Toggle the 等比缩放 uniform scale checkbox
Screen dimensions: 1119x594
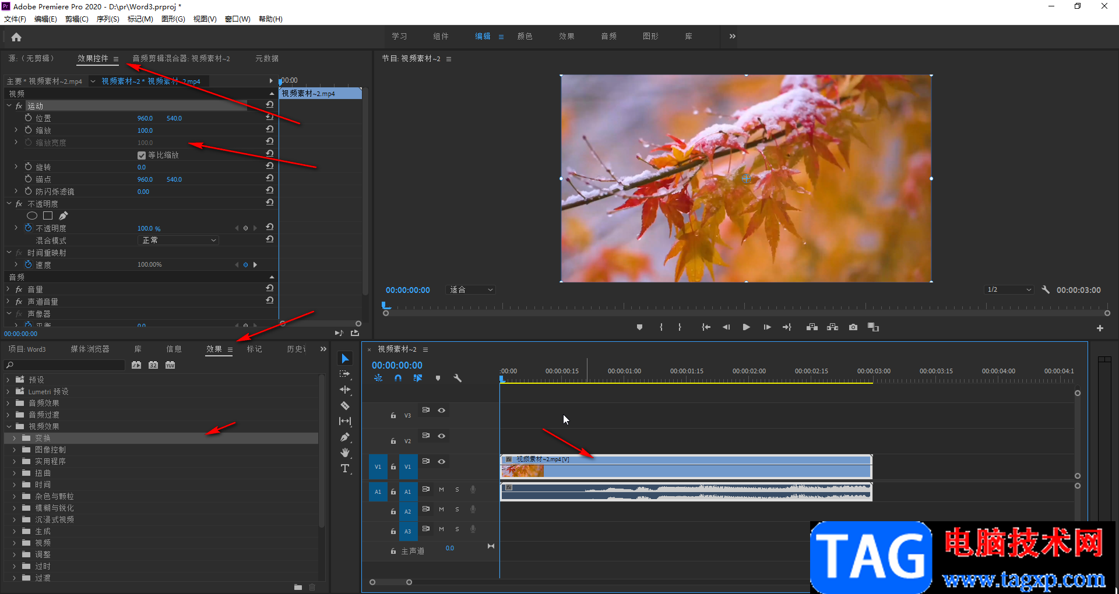click(142, 155)
